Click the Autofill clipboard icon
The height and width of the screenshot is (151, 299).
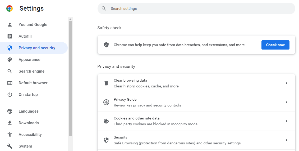pos(10,36)
